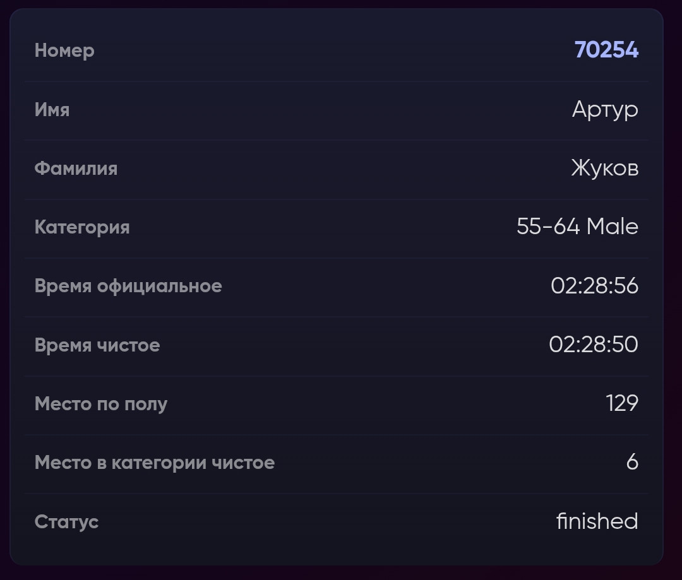Select the Статус label
The image size is (682, 580).
[66, 522]
